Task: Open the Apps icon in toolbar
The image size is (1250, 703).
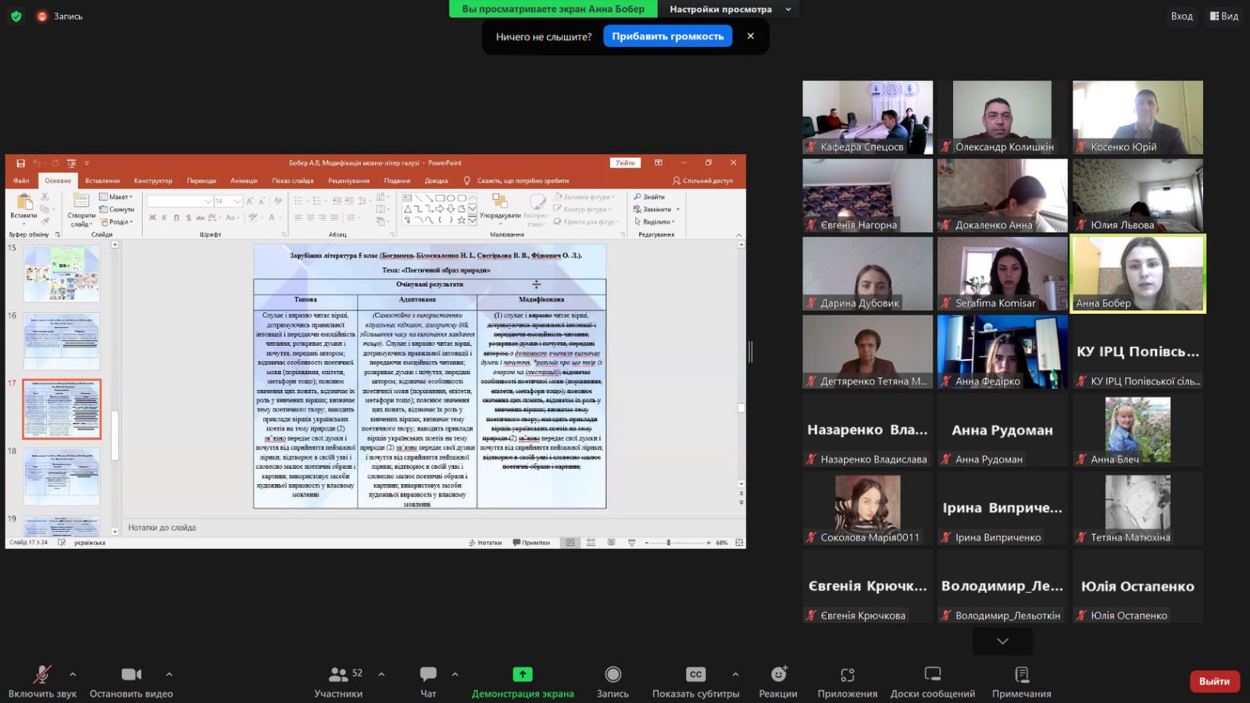Action: pos(847,674)
